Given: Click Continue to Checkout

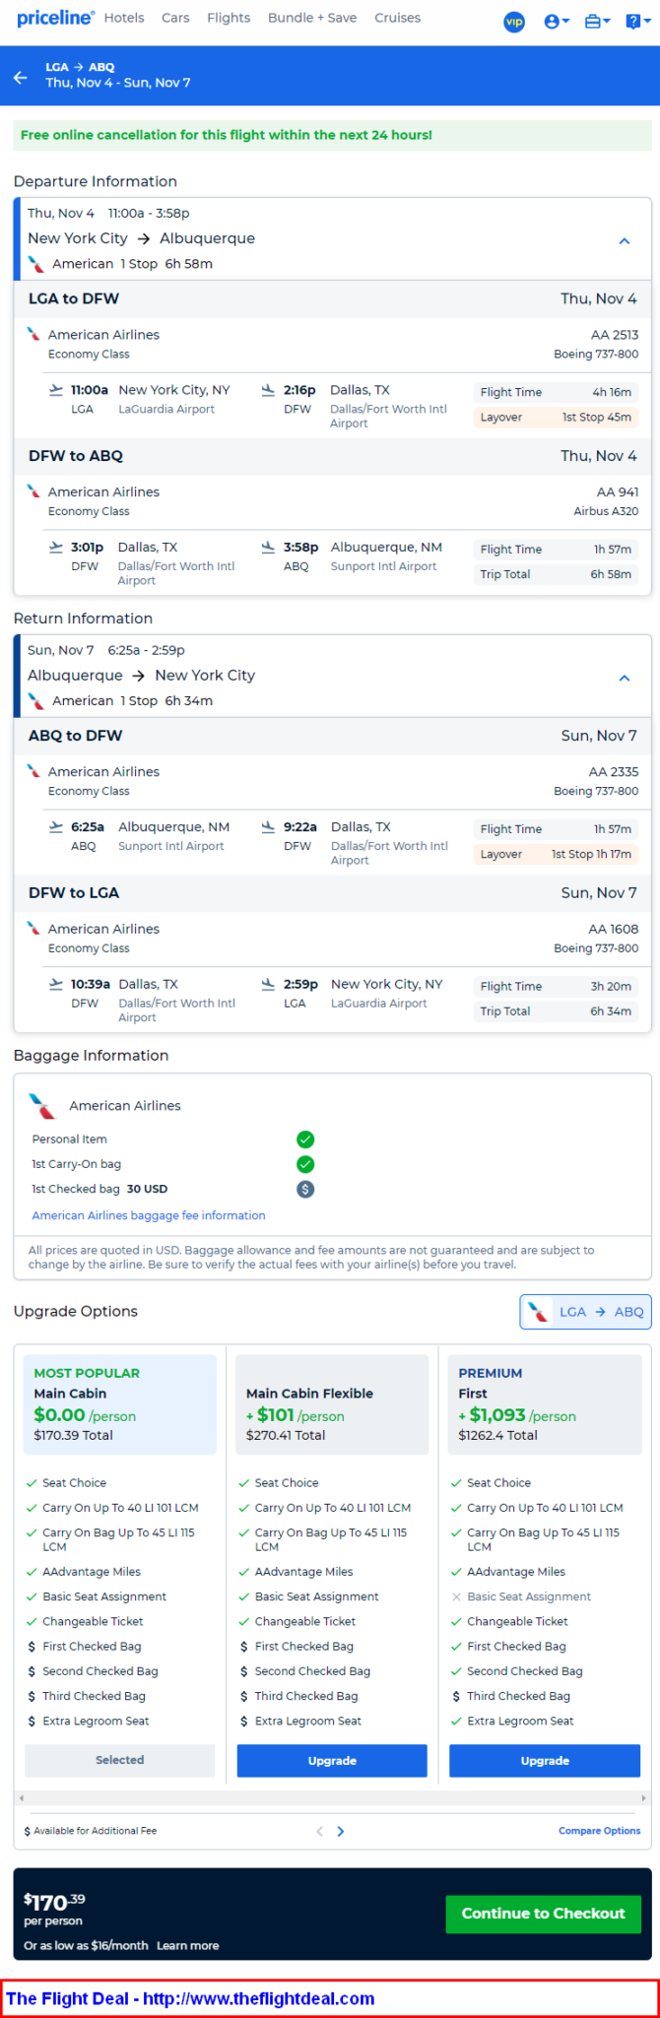Looking at the screenshot, I should (544, 1913).
